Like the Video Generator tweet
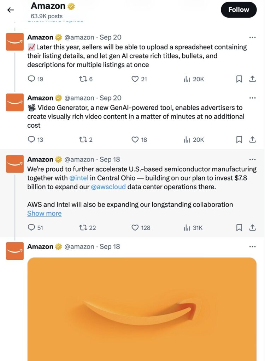 pos(135,140)
